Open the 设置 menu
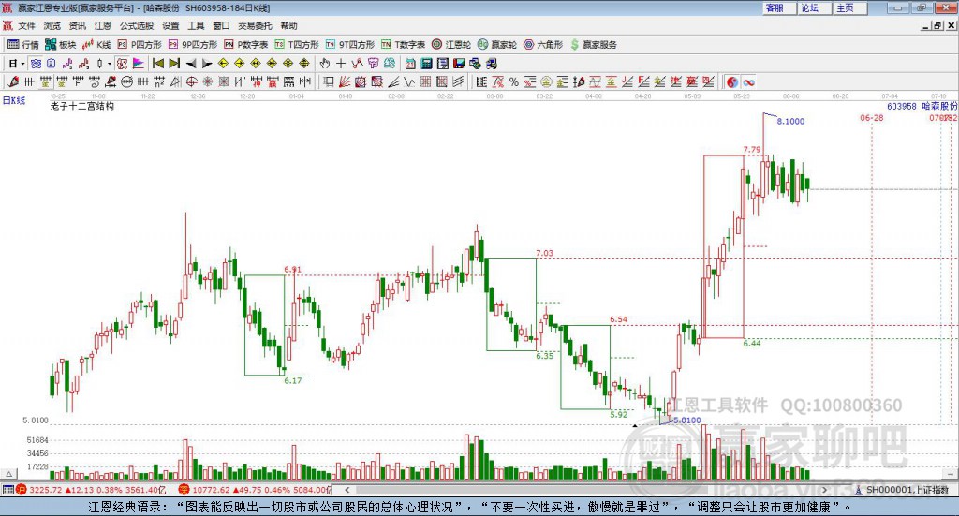This screenshot has width=959, height=516. (x=170, y=25)
